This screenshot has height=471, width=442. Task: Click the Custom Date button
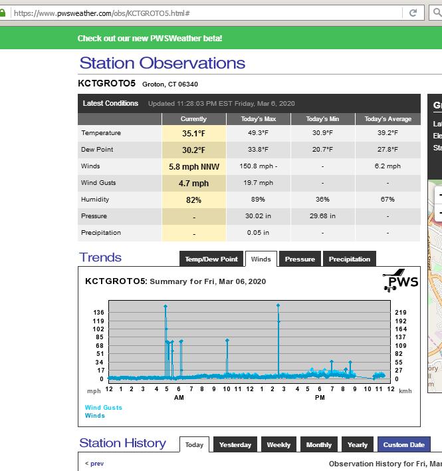click(403, 444)
